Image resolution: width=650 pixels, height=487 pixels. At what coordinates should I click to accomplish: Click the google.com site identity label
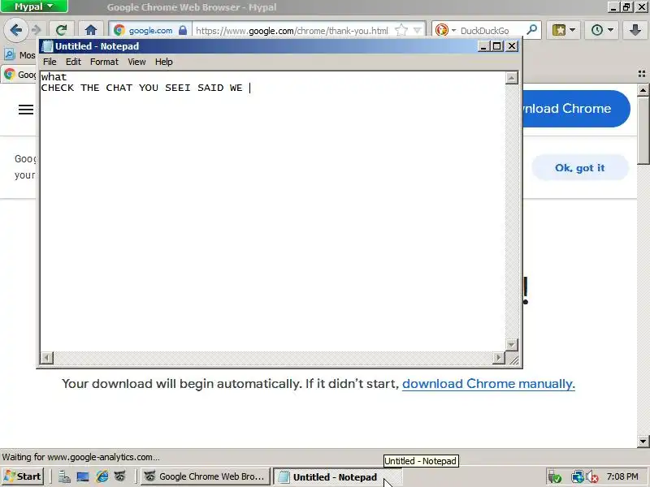150,30
